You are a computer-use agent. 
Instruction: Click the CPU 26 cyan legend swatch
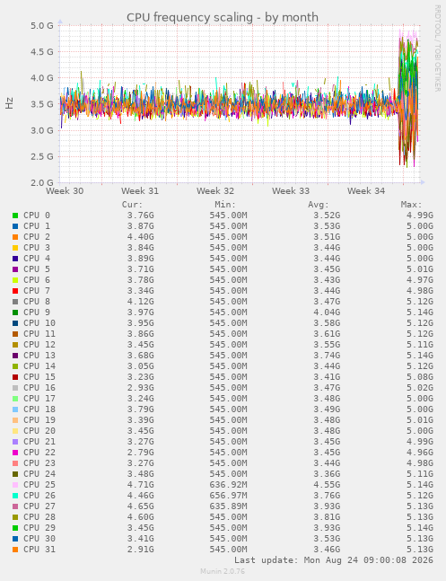[x=15, y=496]
